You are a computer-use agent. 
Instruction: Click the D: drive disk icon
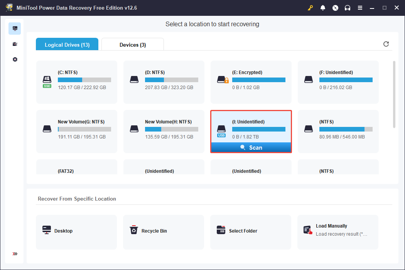pos(134,79)
